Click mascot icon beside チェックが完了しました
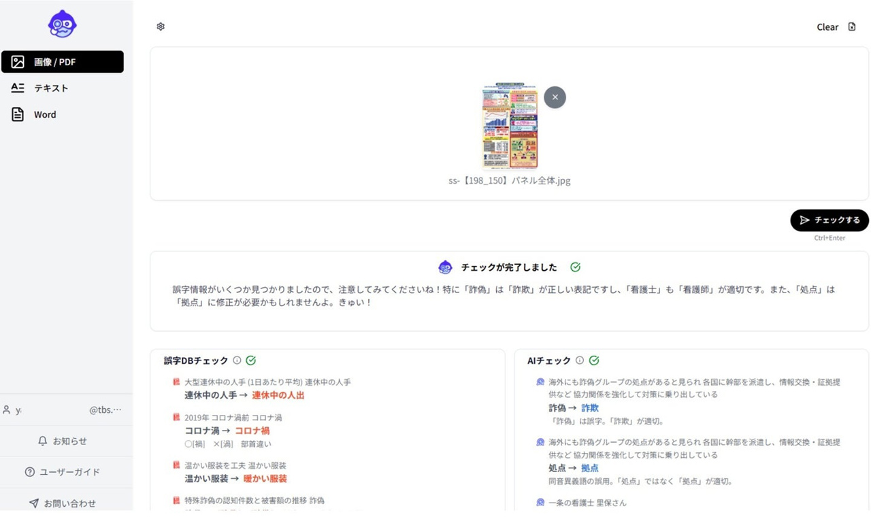Screen dimensions: 871x519 coord(445,267)
